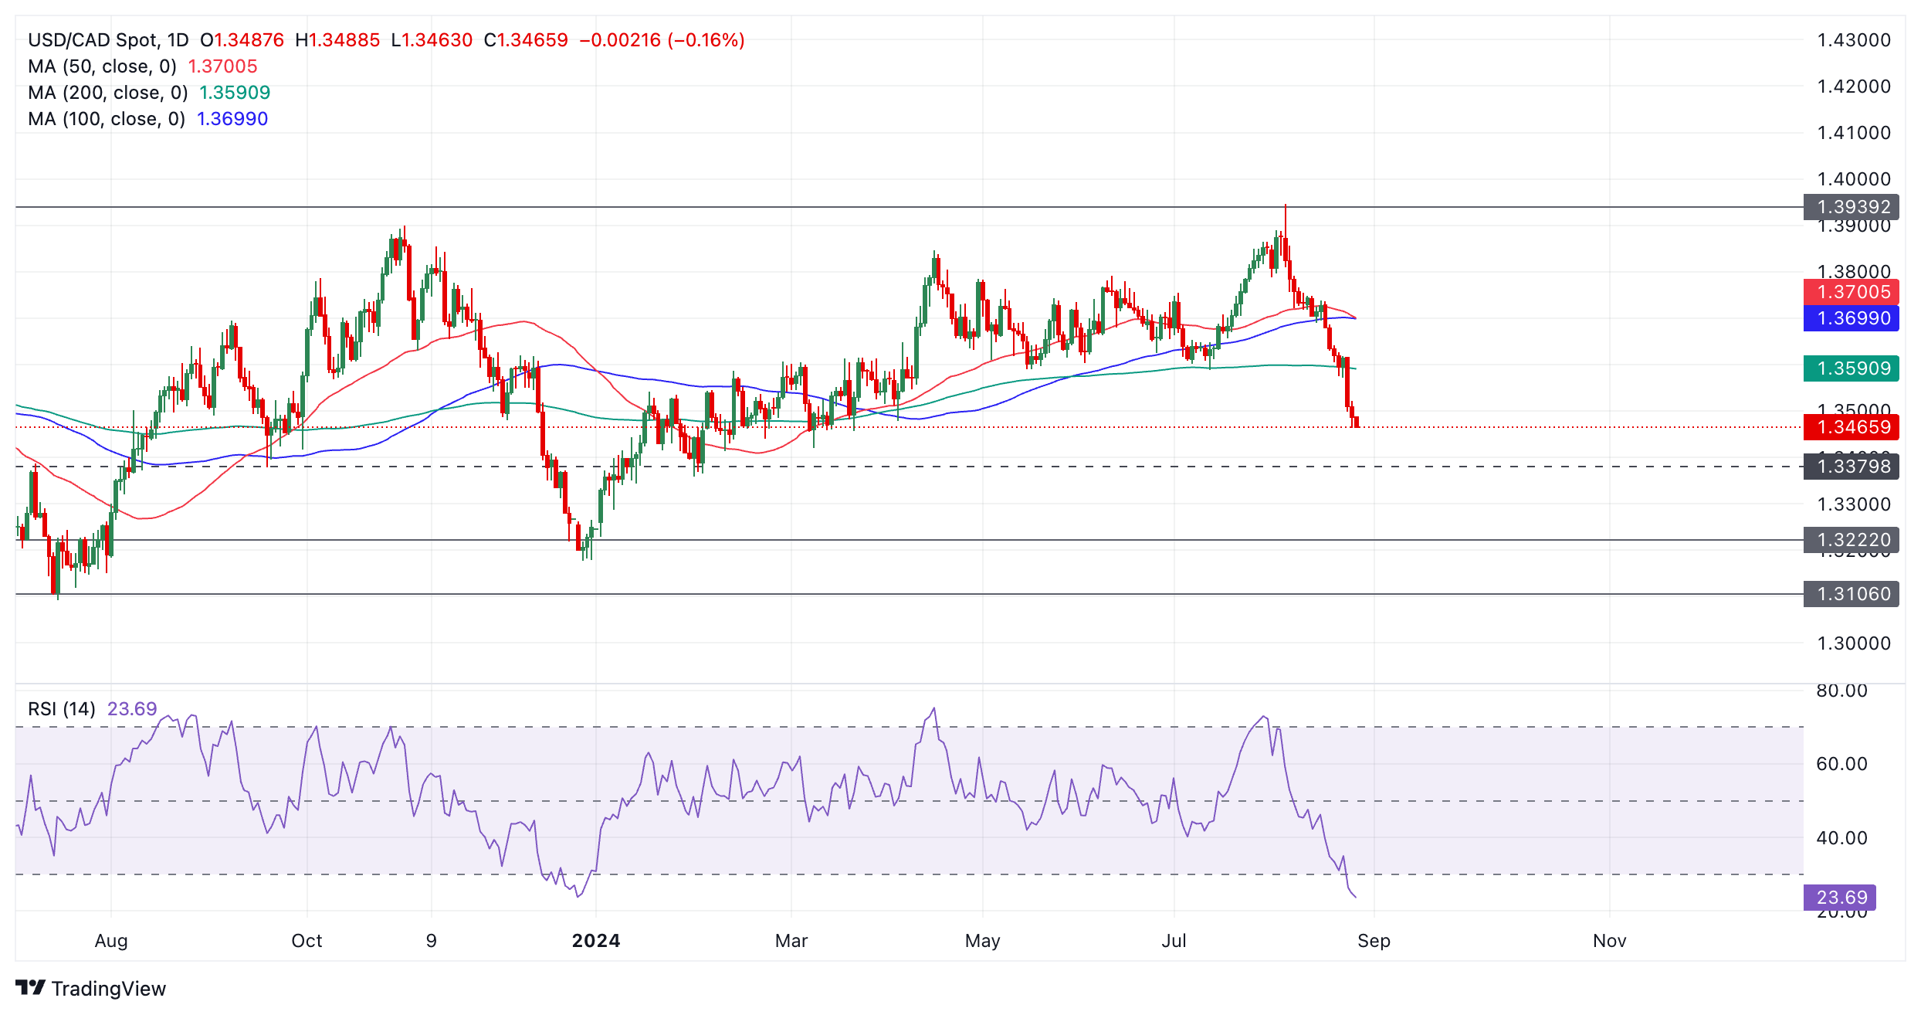Screen dimensions: 1921x1015
Task: Click the current price 1.34659 label
Action: (1851, 427)
